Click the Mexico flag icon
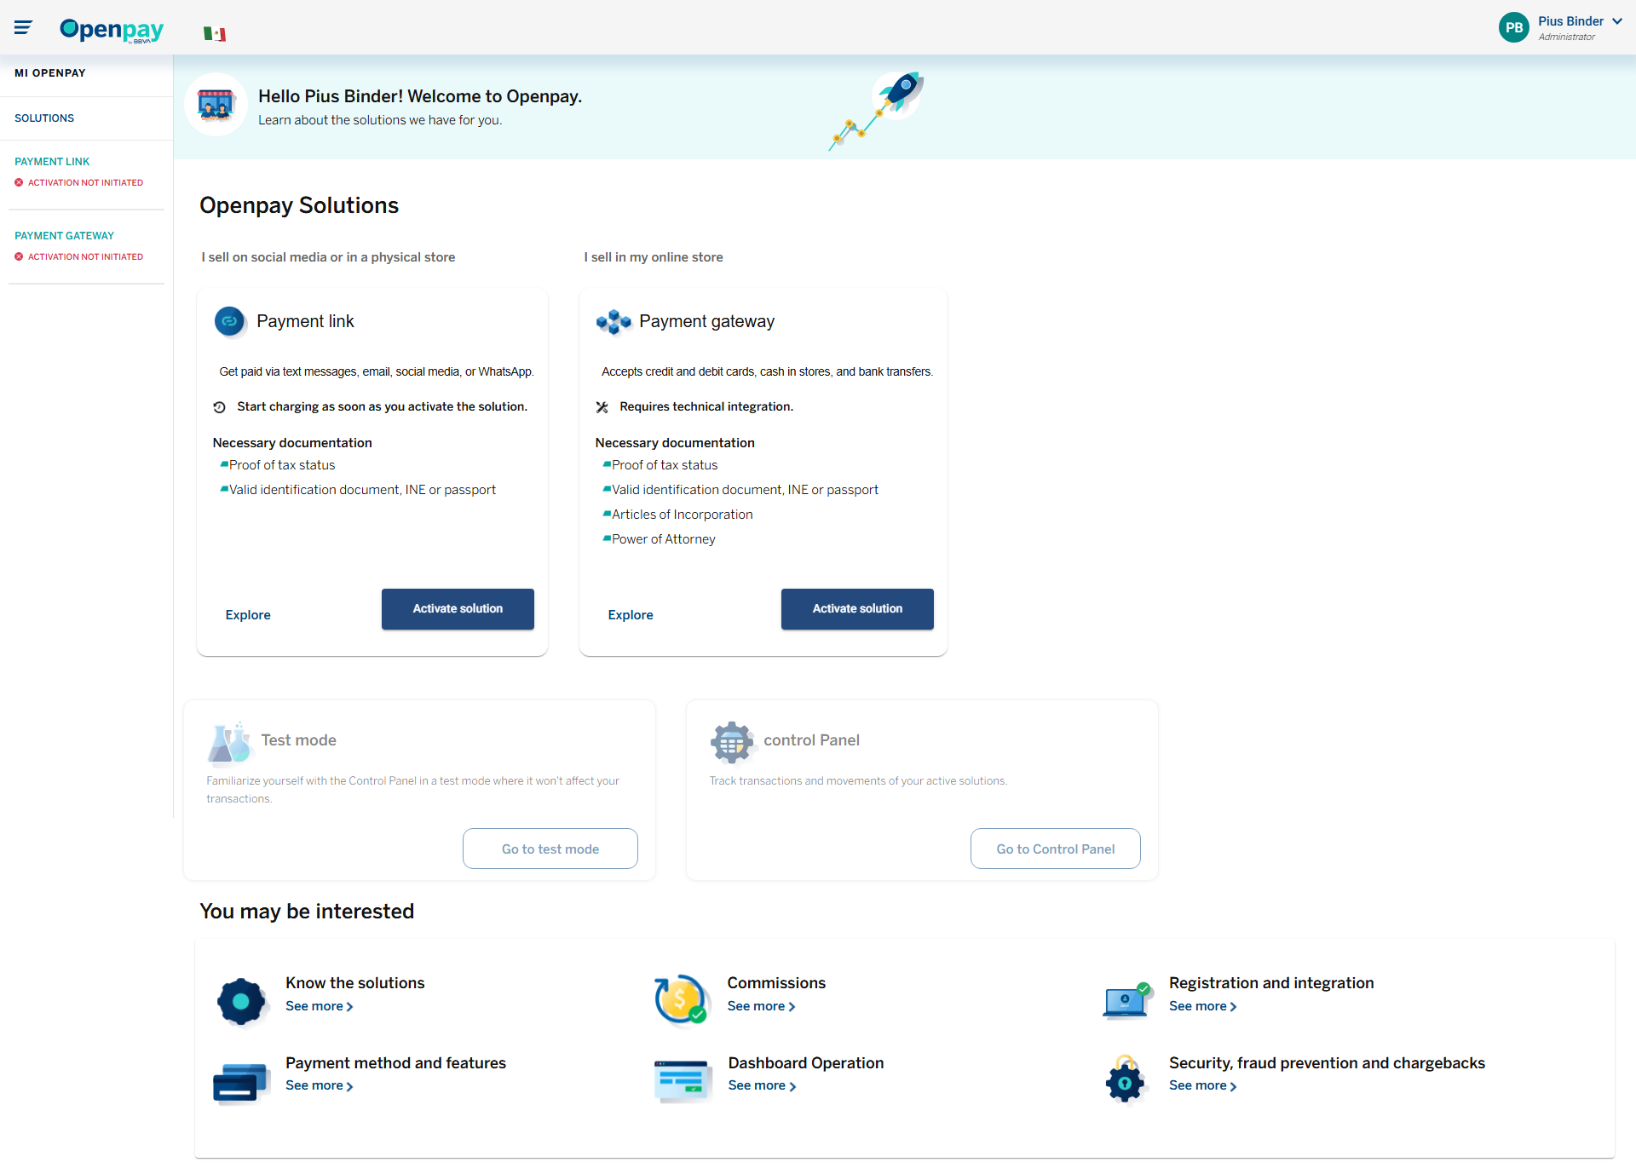Image resolution: width=1636 pixels, height=1168 pixels. click(x=215, y=34)
